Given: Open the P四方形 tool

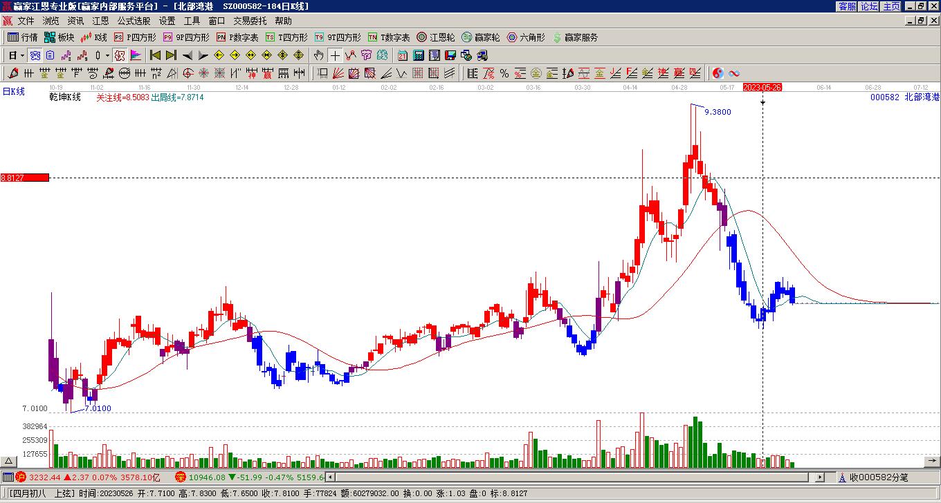Looking at the screenshot, I should tap(135, 37).
